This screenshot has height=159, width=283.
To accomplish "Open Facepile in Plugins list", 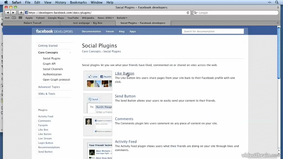I will click(x=43, y=125).
